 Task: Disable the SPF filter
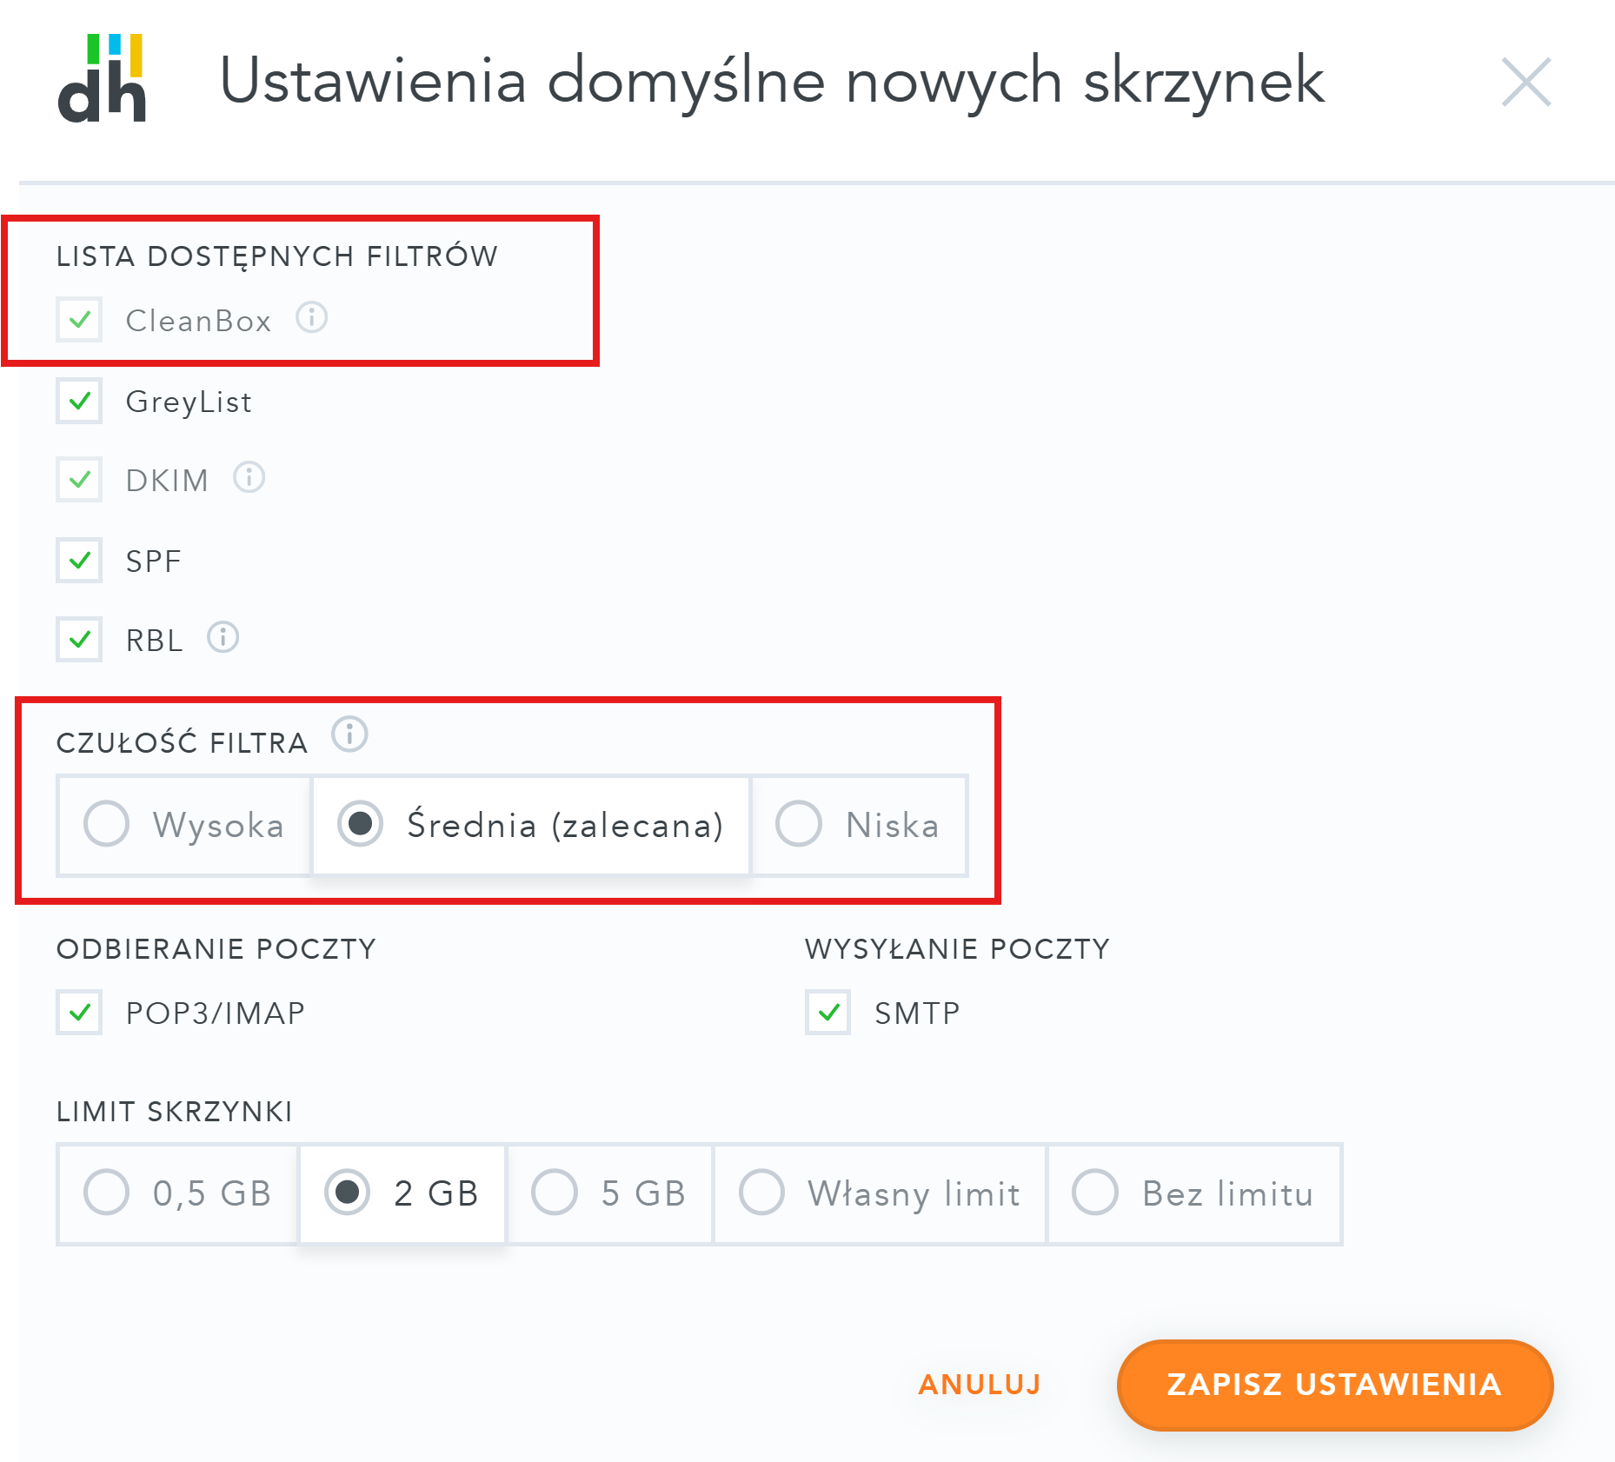coord(78,561)
